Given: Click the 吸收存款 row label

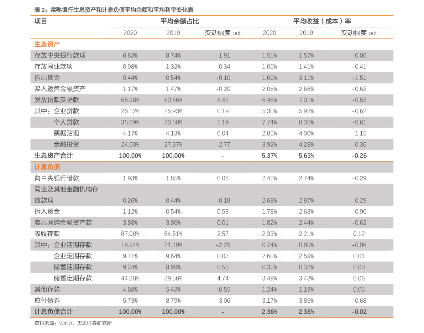Looking at the screenshot, I should coord(47,234).
